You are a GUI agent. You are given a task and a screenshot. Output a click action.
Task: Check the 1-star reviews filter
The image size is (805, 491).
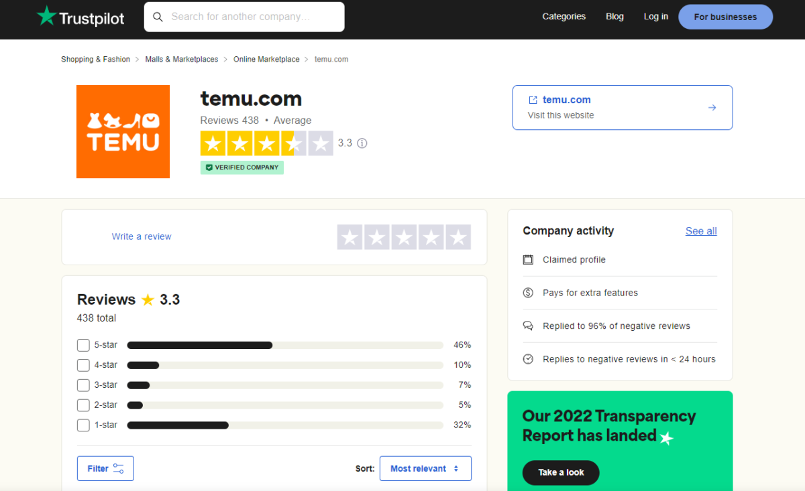click(x=83, y=425)
